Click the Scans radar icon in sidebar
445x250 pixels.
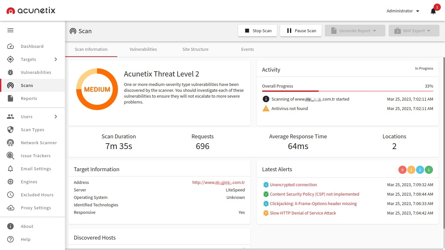(10, 85)
